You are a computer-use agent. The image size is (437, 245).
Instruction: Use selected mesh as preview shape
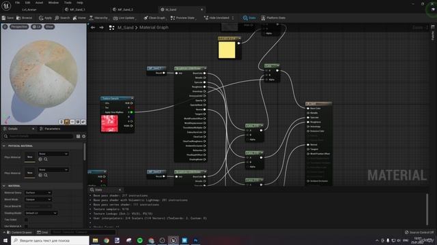(83, 122)
